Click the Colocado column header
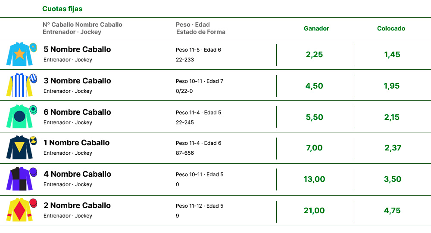 pos(391,28)
